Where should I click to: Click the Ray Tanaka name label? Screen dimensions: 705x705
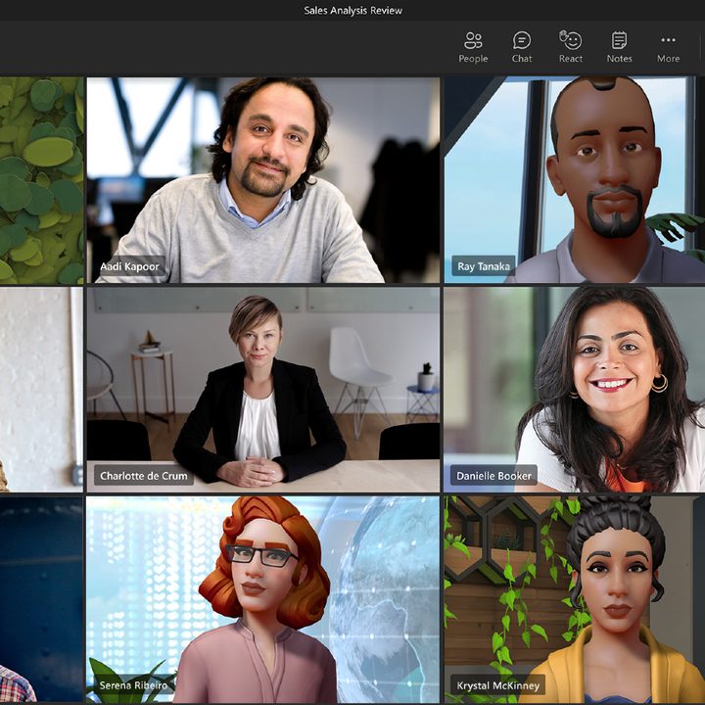point(485,266)
